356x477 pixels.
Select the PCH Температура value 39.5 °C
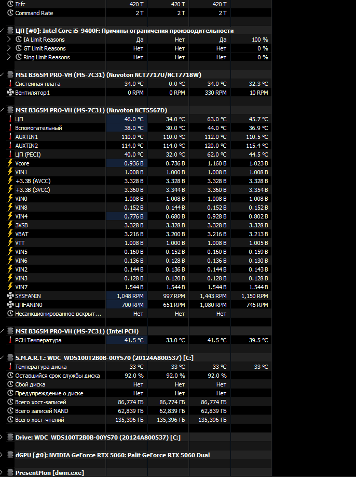click(258, 340)
